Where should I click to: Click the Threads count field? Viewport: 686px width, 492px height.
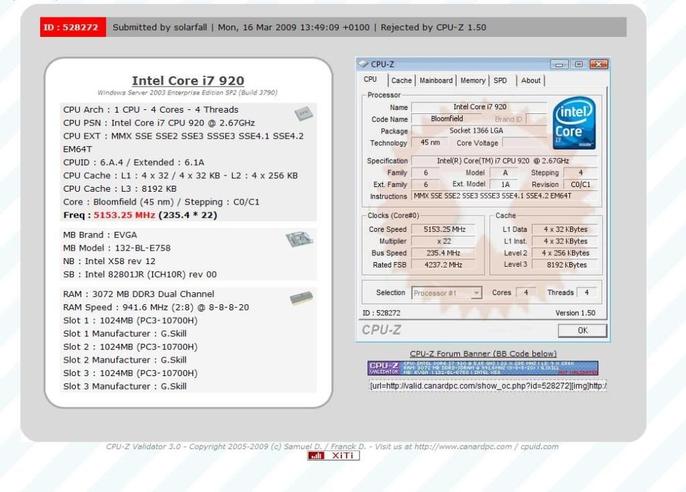tap(587, 292)
